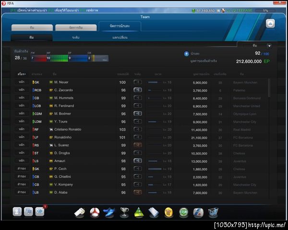Click the eject button at top right

tap(270, 23)
